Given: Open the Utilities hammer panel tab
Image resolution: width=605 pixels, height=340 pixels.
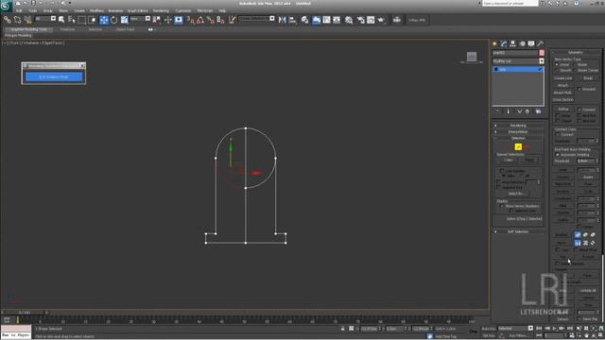Looking at the screenshot, I should click(540, 43).
